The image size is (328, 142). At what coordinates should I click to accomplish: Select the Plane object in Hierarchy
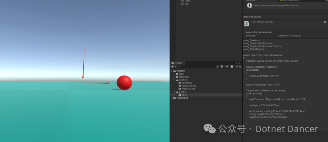click(187, 1)
